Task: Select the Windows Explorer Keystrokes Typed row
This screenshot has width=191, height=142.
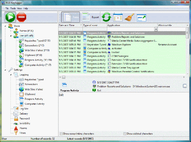Action: (x=122, y=44)
